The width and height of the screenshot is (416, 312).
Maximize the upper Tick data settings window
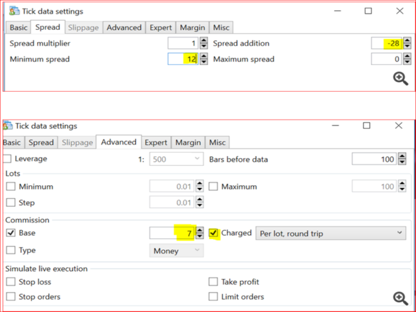tap(369, 11)
